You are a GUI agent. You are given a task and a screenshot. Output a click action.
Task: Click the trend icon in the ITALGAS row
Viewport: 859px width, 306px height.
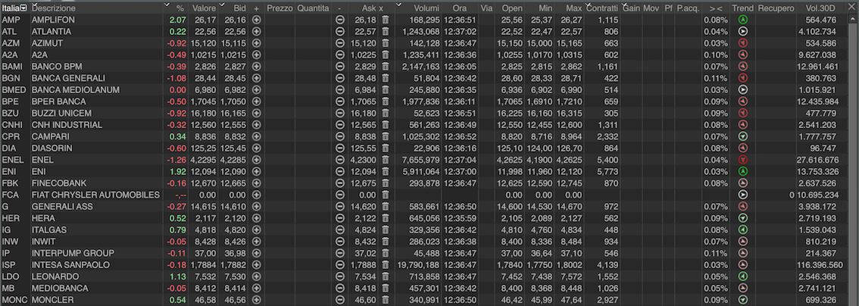point(743,230)
